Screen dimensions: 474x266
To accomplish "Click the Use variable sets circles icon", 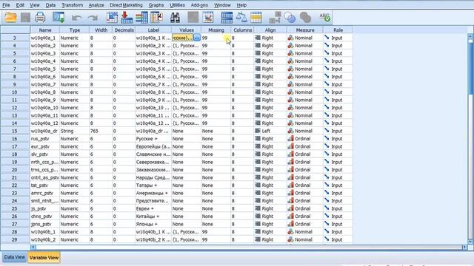I will point(290,18).
